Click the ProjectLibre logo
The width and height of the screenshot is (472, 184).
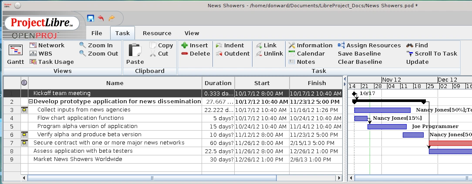41,23
